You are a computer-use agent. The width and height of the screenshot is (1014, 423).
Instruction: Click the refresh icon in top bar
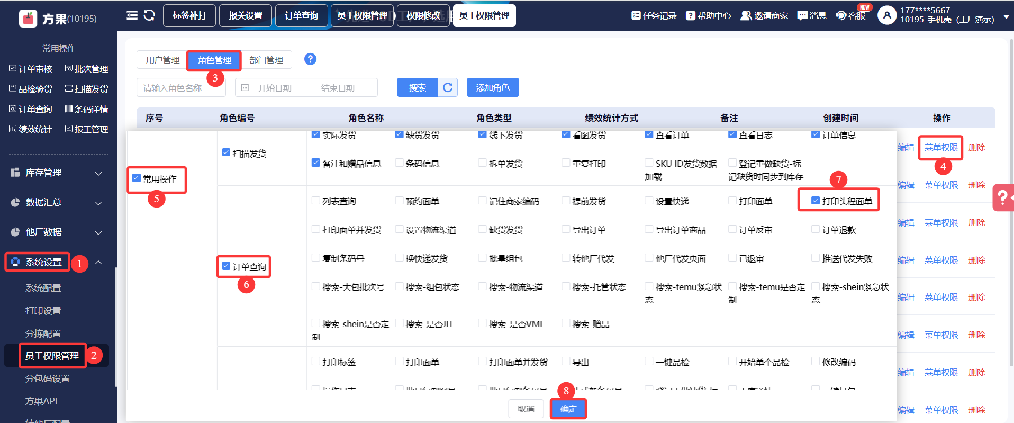point(149,15)
